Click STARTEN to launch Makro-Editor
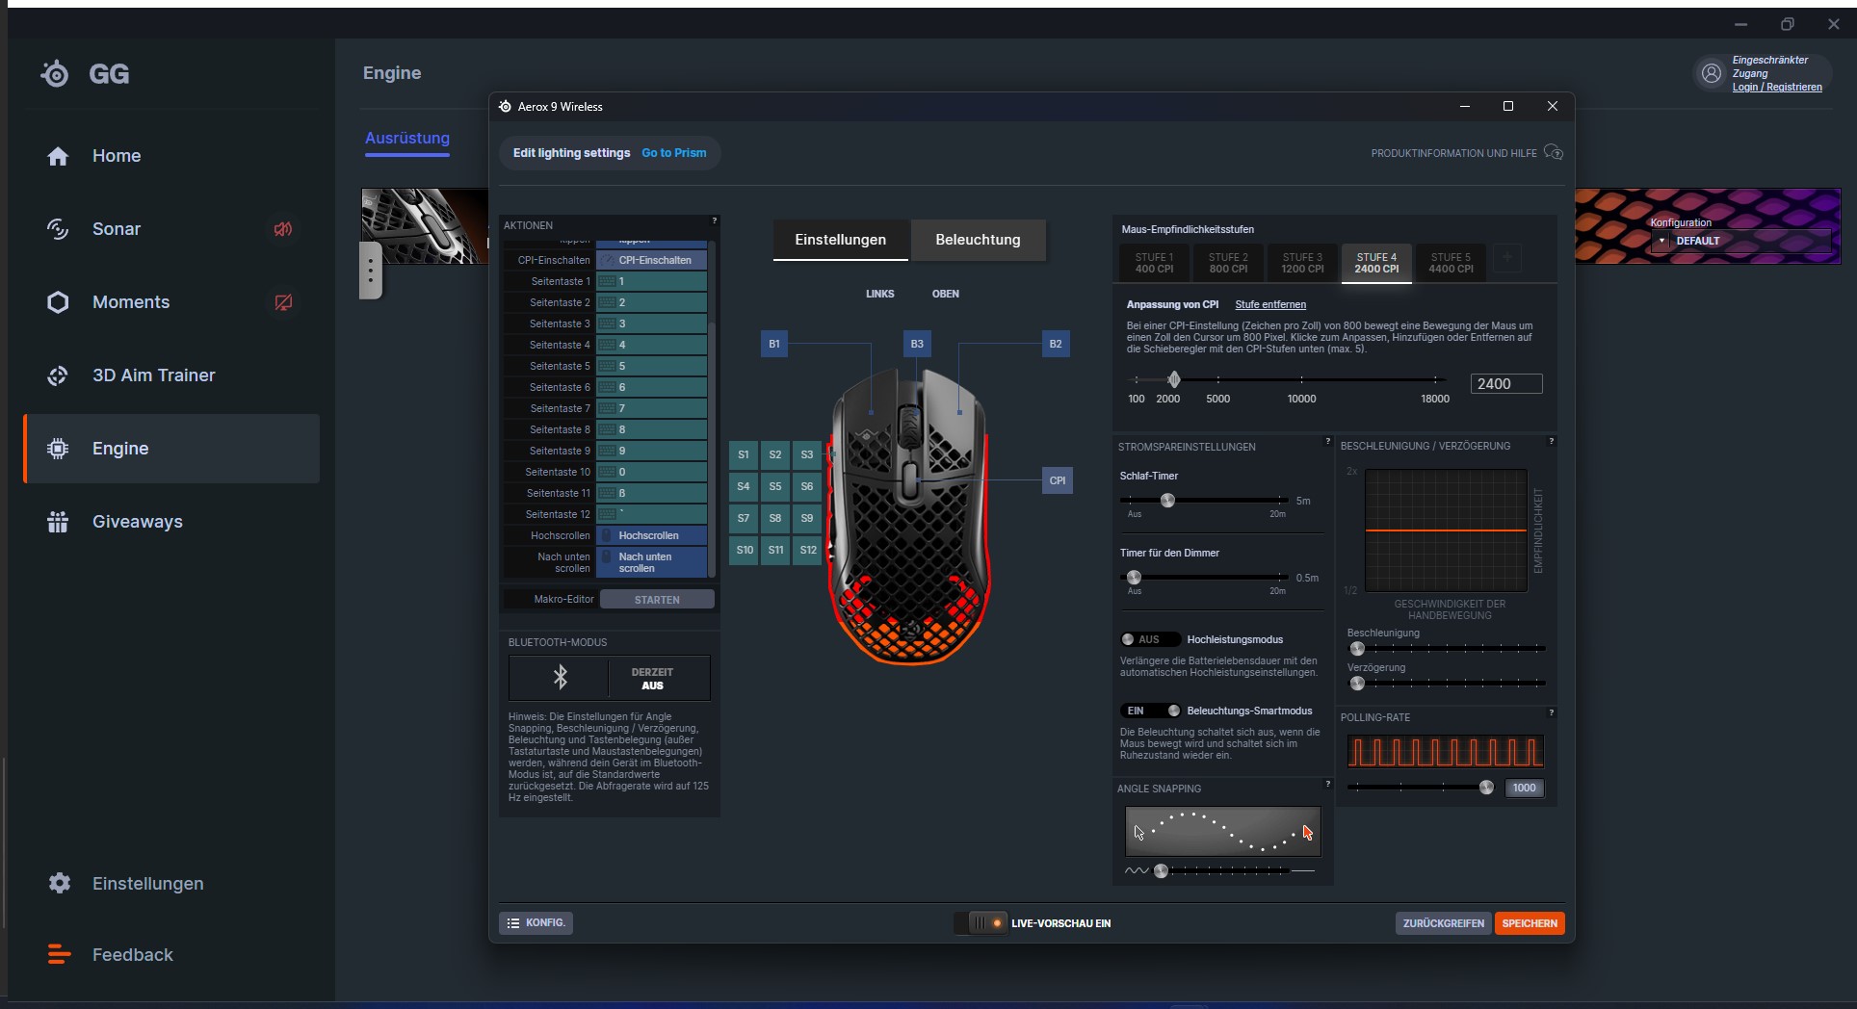This screenshot has width=1857, height=1009. [x=657, y=600]
